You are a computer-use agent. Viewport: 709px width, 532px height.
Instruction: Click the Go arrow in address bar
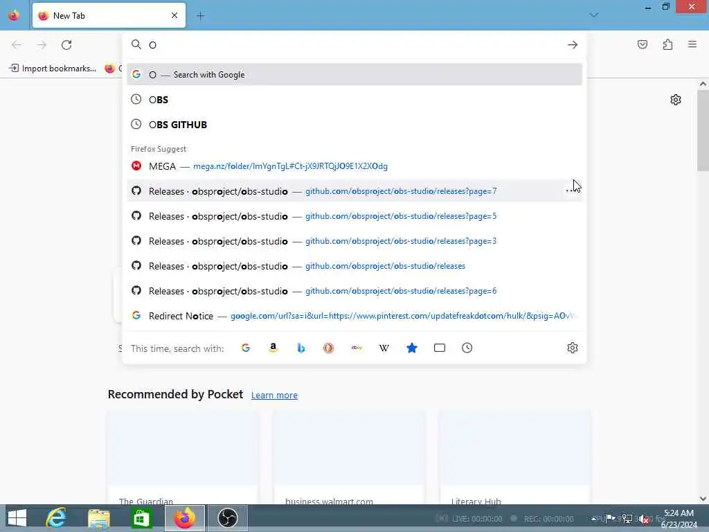(573, 45)
